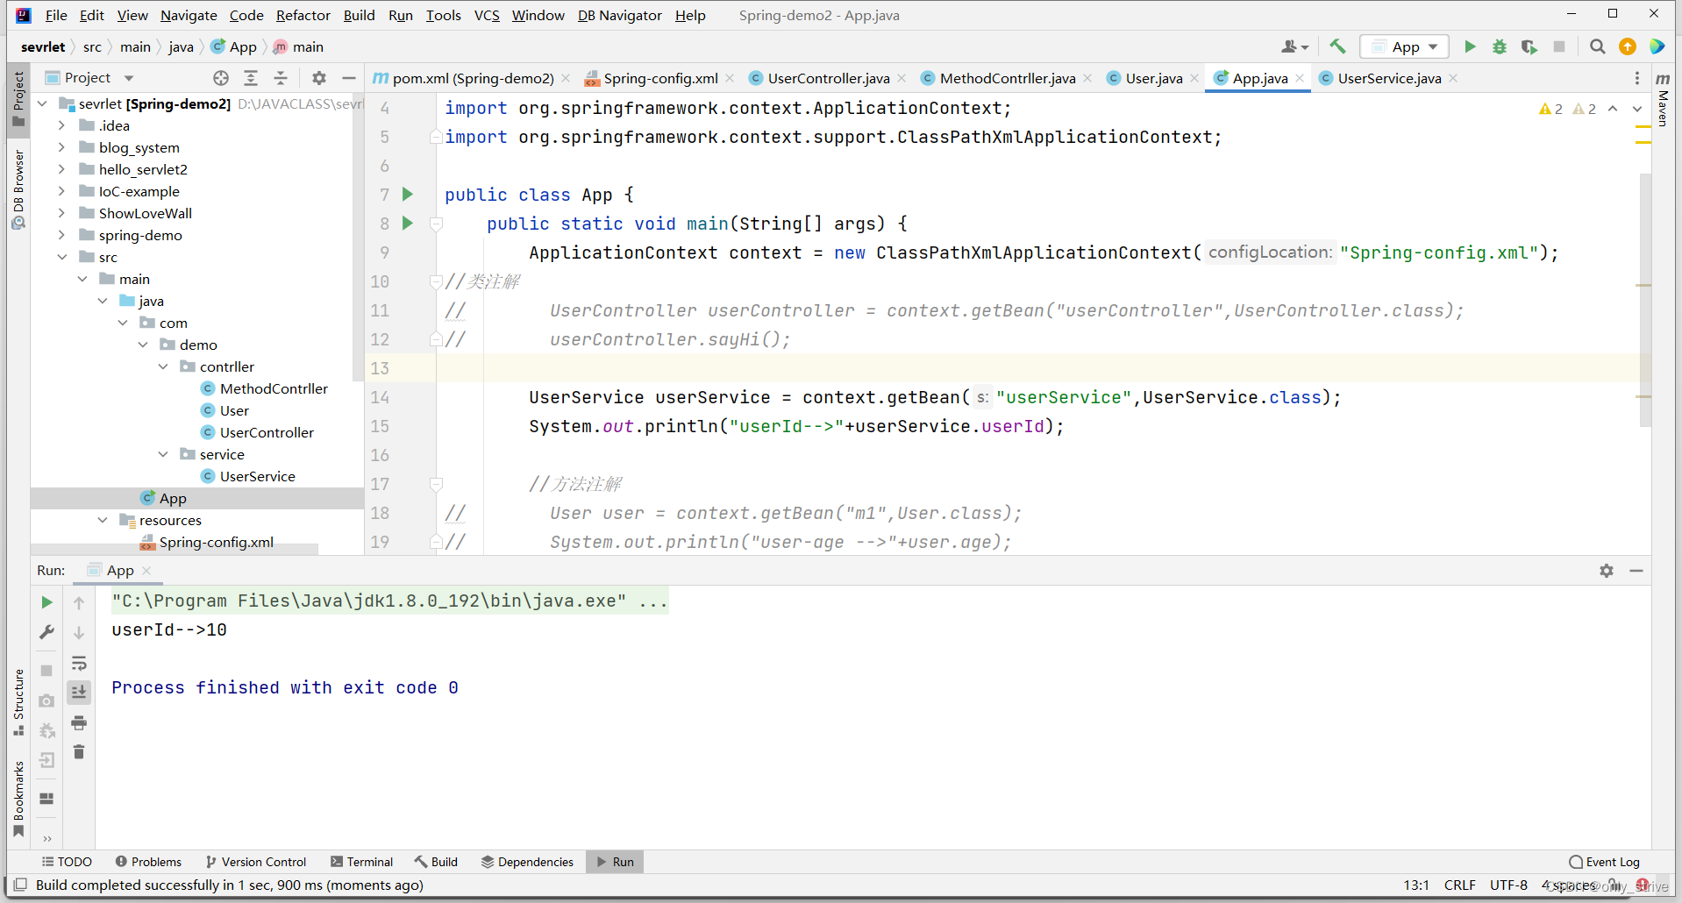Screen dimensions: 1682x903
Task: Toggle soft-wrap in Run console
Action: coord(79,663)
